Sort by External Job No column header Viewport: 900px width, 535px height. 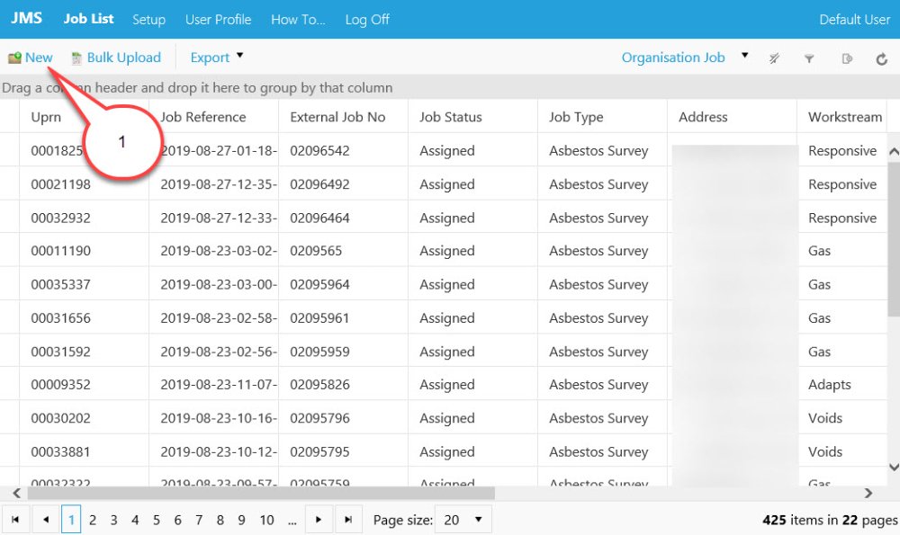tap(337, 117)
